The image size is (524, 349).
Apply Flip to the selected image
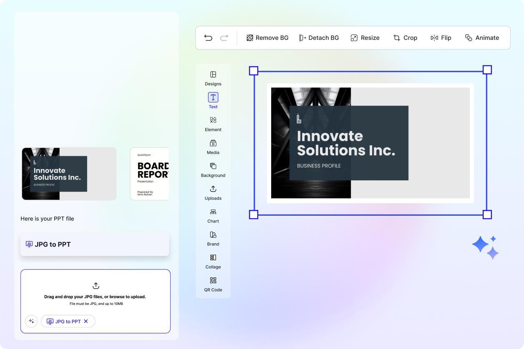(441, 37)
